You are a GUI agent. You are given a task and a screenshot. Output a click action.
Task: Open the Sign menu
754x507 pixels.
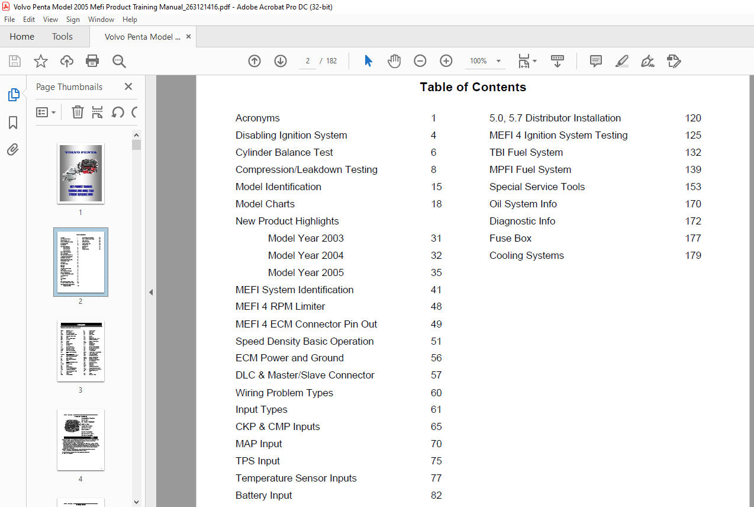[x=73, y=20]
